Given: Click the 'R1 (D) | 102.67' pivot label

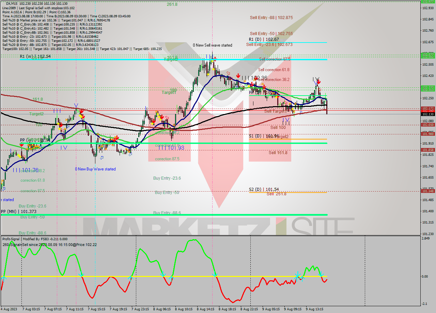Looking at the screenshot, I should point(264,39).
